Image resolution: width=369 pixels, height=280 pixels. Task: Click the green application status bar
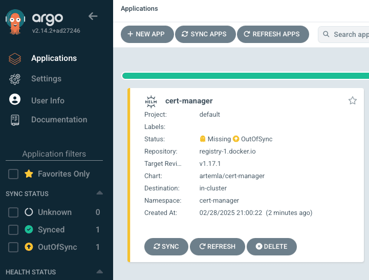point(245,76)
